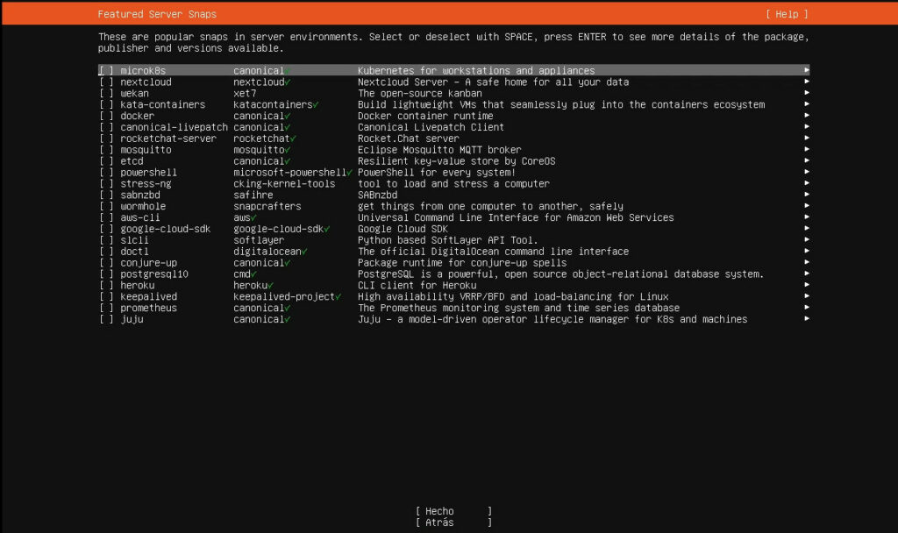Image resolution: width=898 pixels, height=533 pixels.
Task: Go back with the Atrás button
Action: tap(453, 522)
